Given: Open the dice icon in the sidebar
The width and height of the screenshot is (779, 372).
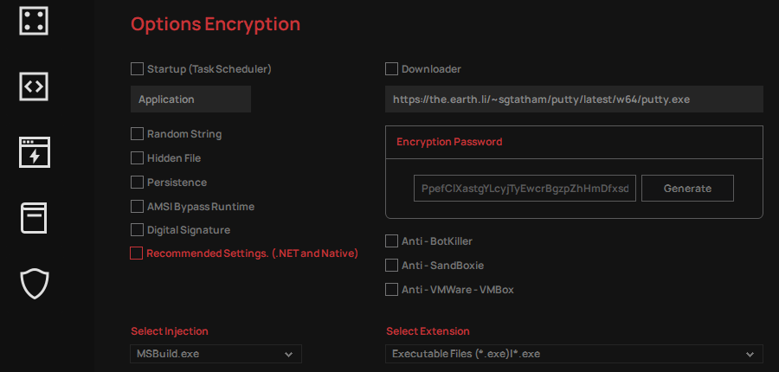Looking at the screenshot, I should click(34, 21).
